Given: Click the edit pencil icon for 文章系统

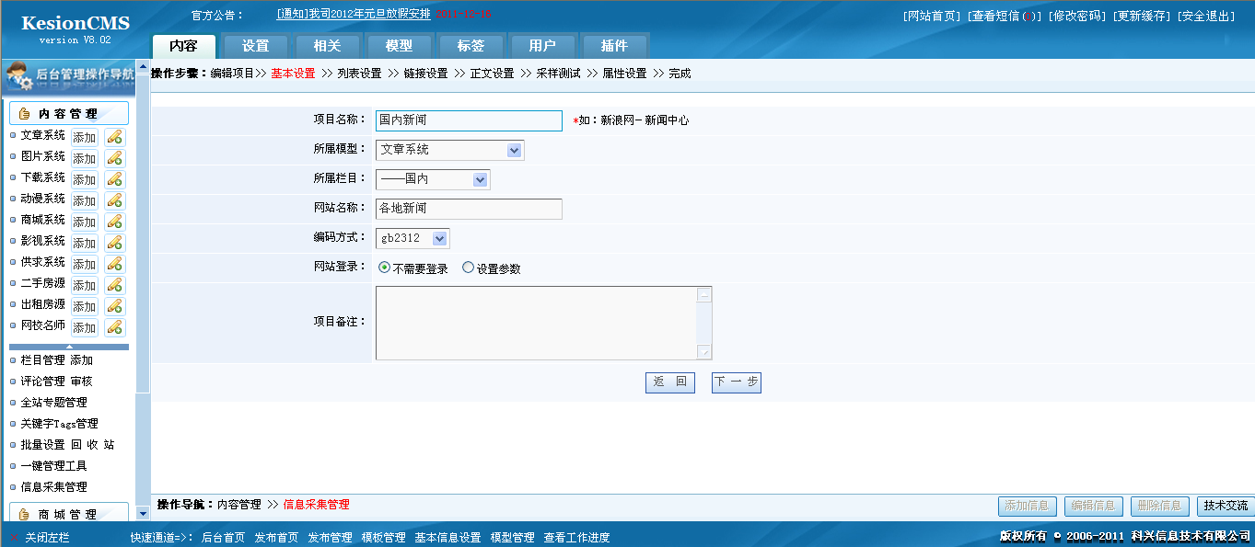Looking at the screenshot, I should [115, 137].
